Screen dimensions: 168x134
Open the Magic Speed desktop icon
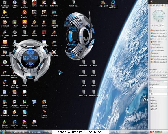click(x=103, y=3)
